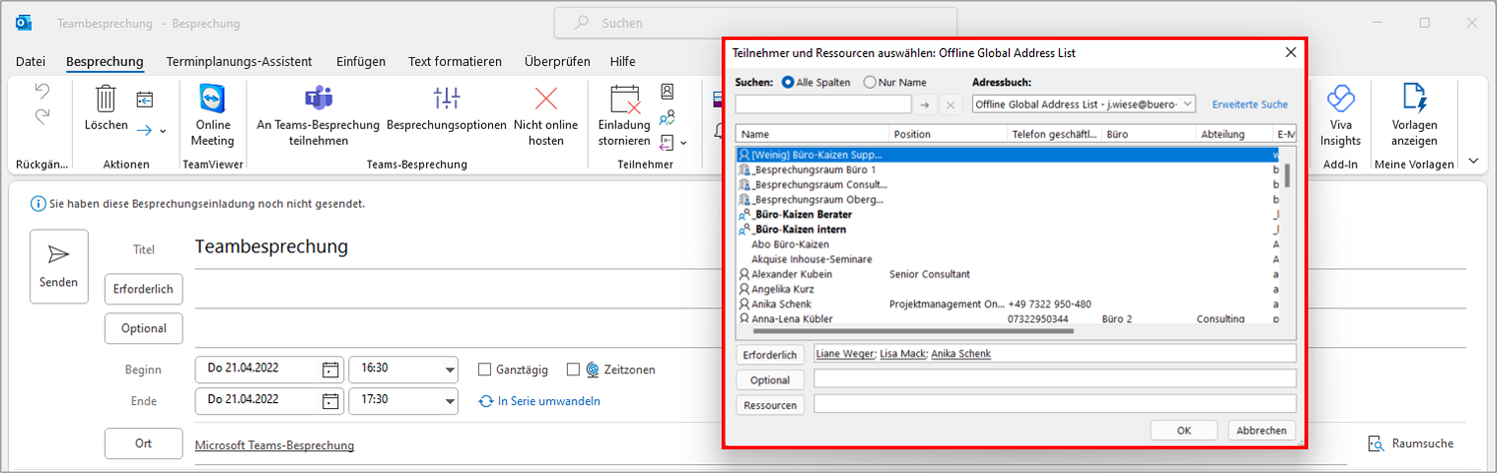Switch to the Terminplanungs-Assistent tab
Viewport: 1497px width, 473px height.
pos(240,62)
